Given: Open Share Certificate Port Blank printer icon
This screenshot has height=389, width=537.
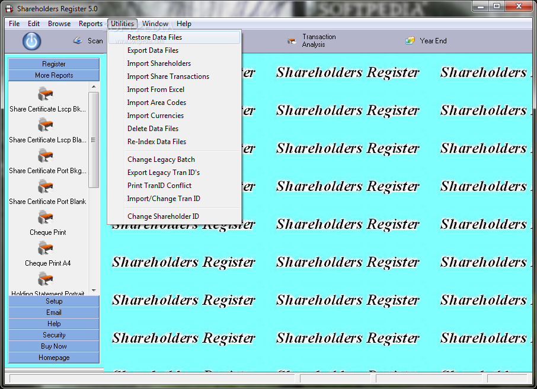Looking at the screenshot, I should click(46, 186).
